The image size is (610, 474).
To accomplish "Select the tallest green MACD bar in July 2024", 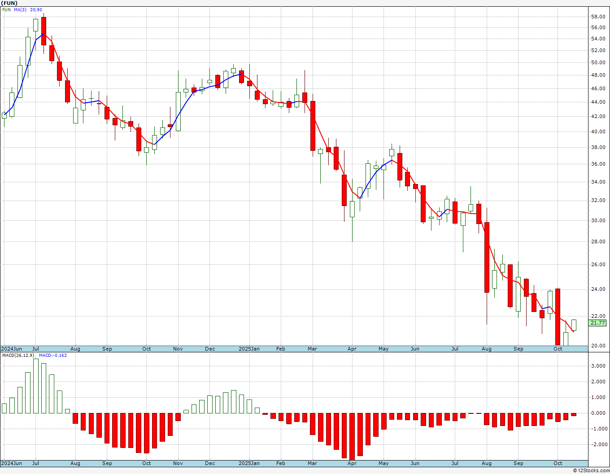I will tap(36, 386).
